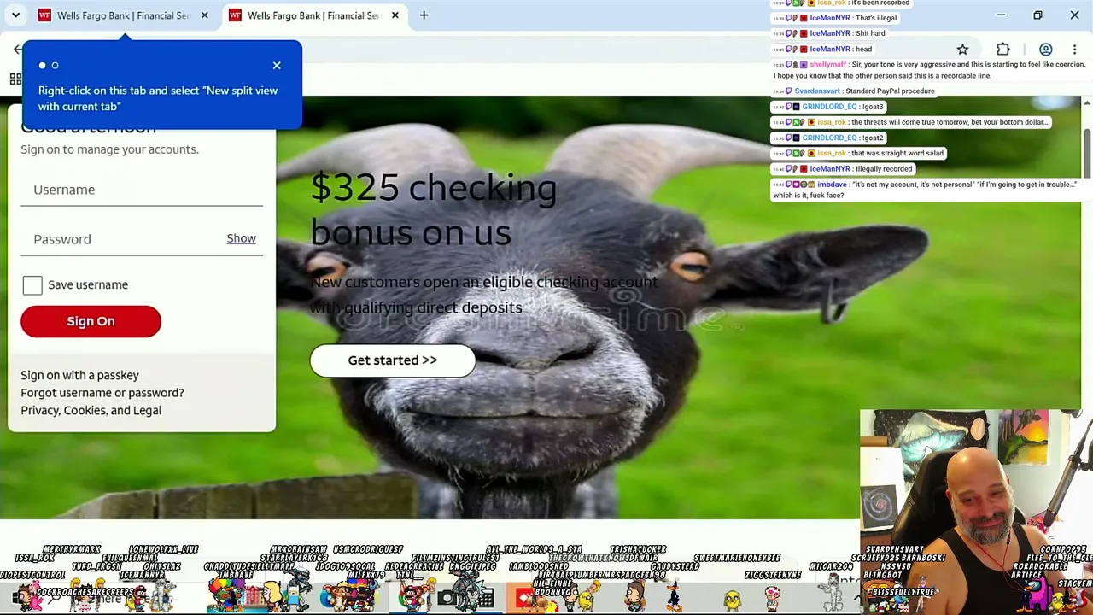
Task: Bookmark this page with the star icon
Action: [x=962, y=50]
